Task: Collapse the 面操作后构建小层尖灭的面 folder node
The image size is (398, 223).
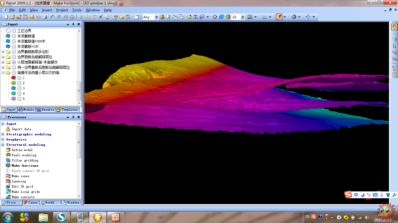Action: pyautogui.click(x=3, y=73)
